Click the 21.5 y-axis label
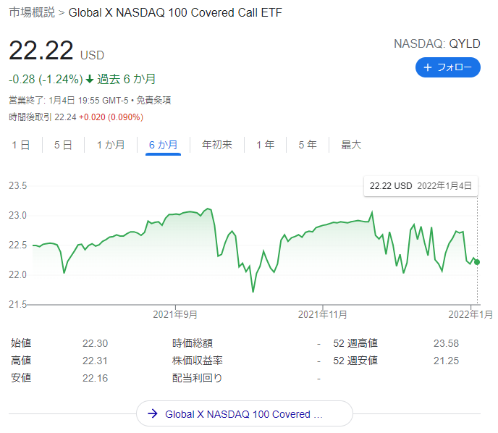Viewport: 498px width, 433px height. 18,304
